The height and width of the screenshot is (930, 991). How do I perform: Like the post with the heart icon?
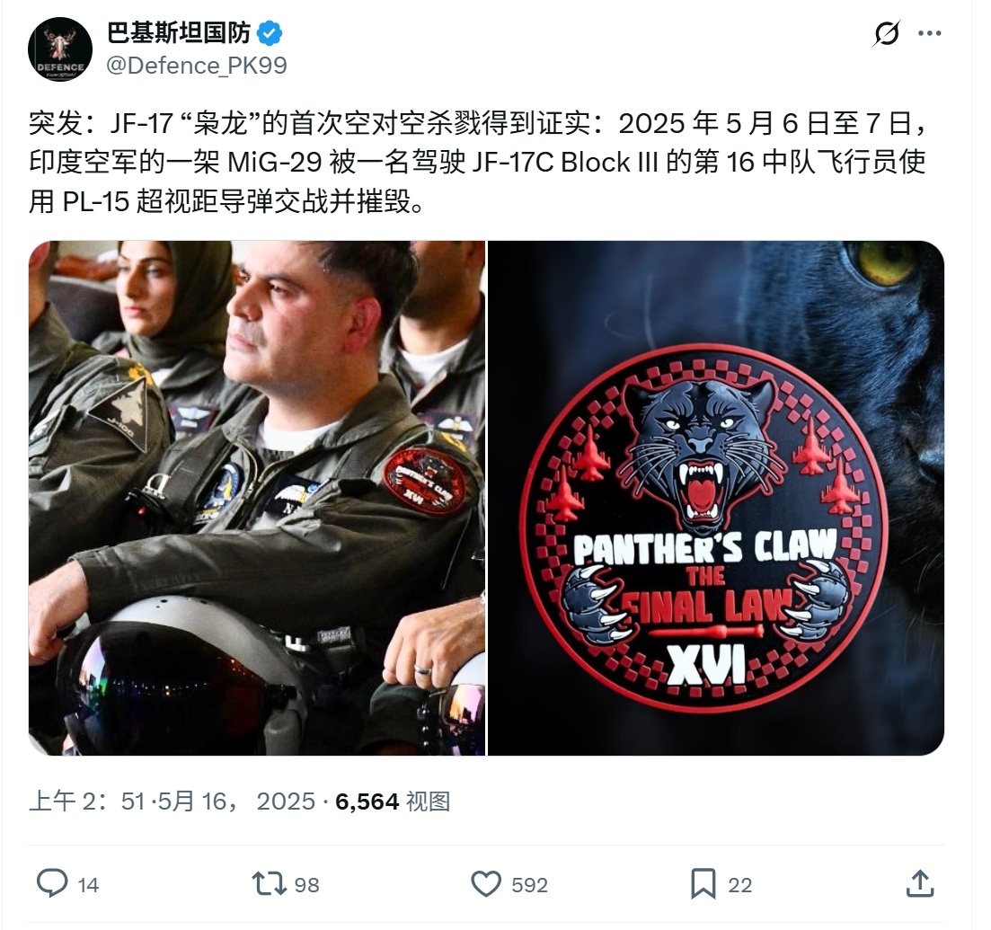click(486, 883)
